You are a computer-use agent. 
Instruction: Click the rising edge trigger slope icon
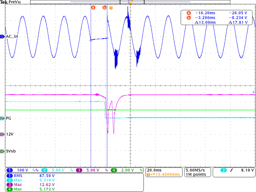point(230,170)
